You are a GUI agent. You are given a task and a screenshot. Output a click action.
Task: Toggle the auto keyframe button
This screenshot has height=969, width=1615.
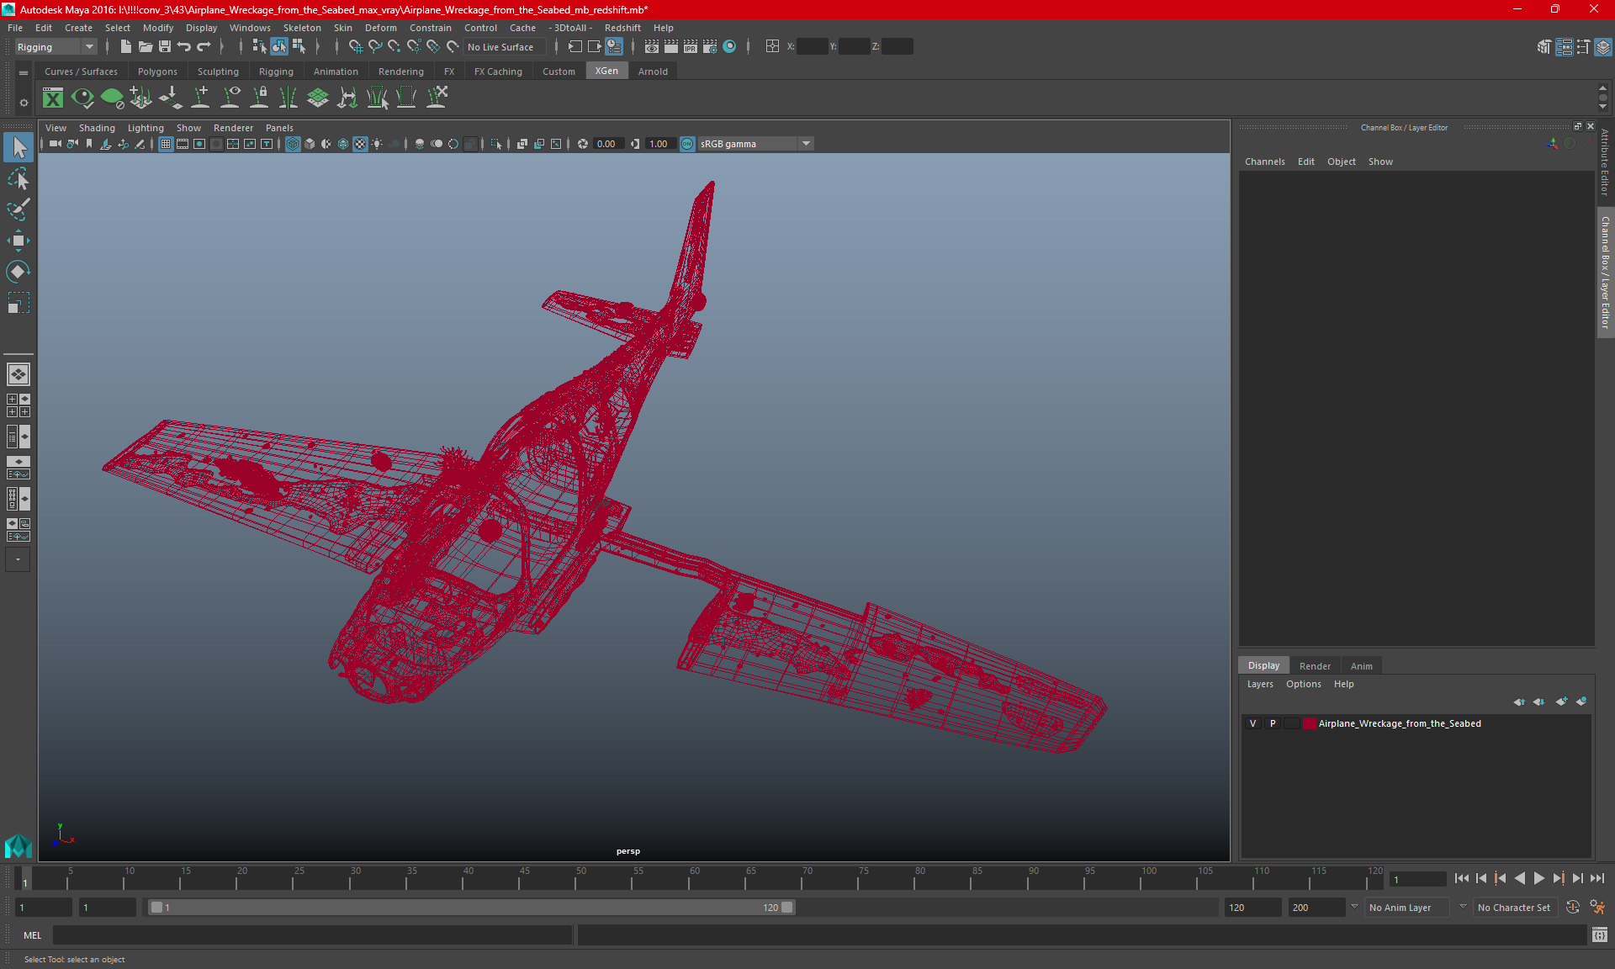(1572, 908)
